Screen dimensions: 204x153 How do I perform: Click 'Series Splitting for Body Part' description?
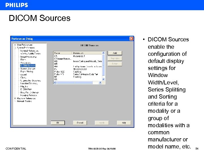(86, 74)
